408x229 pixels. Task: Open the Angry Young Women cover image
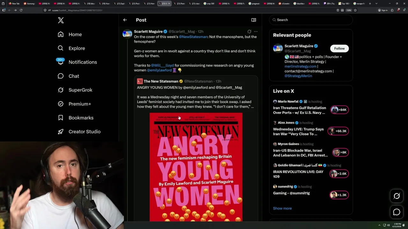click(x=196, y=167)
